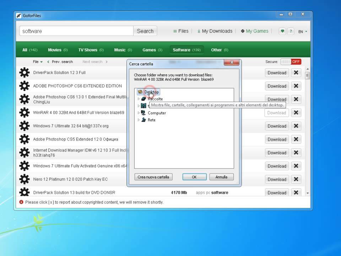This screenshot has height=256, width=341.
Task: Go to Prev. search
Action: click(60, 62)
